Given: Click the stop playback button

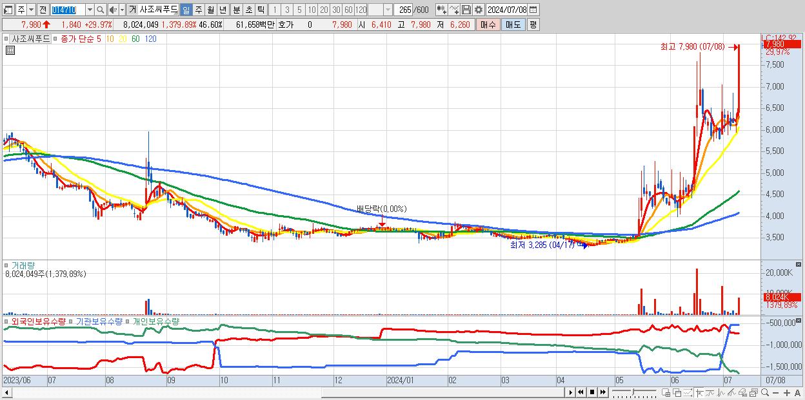Looking at the screenshot, I should 592,392.
